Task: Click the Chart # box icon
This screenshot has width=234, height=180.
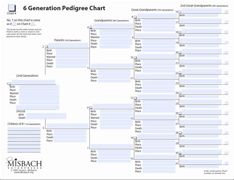Action: pyautogui.click(x=12, y=8)
